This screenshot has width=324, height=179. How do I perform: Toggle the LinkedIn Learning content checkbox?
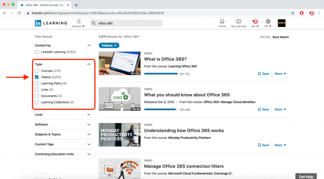[x=37, y=52]
